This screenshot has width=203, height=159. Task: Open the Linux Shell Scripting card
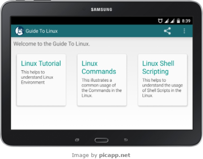pos(163,80)
